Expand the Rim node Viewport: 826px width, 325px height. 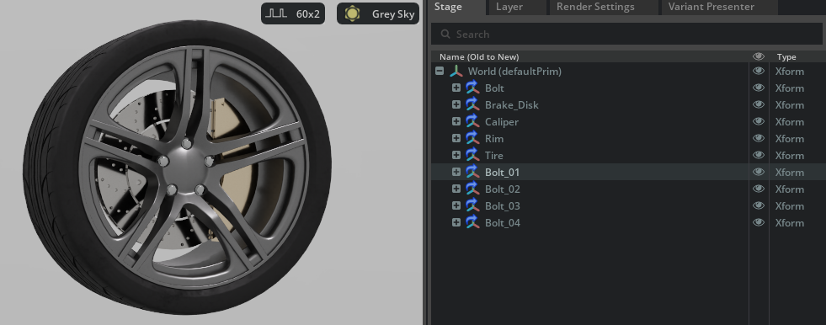tap(456, 139)
